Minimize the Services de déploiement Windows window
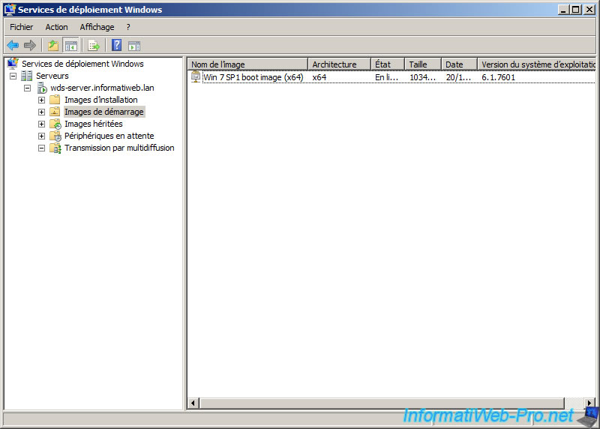The image size is (600, 429). [563, 10]
